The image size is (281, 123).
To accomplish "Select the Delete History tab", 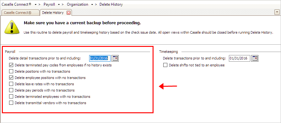I will (x=53, y=13).
